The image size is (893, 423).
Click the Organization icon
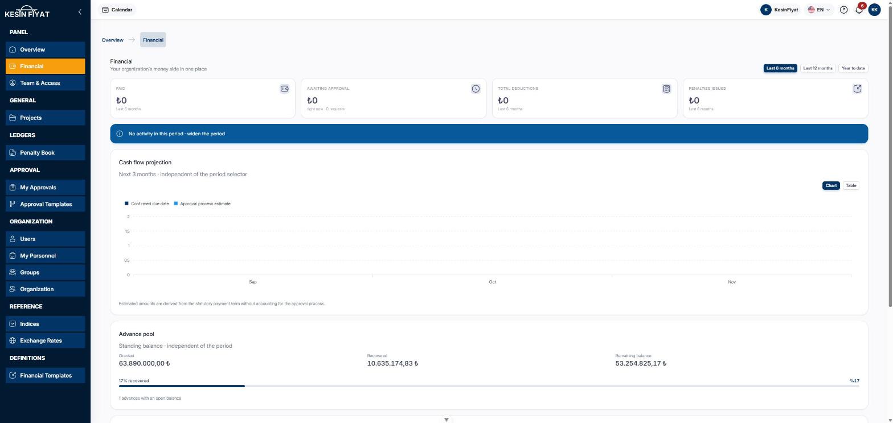click(x=13, y=289)
